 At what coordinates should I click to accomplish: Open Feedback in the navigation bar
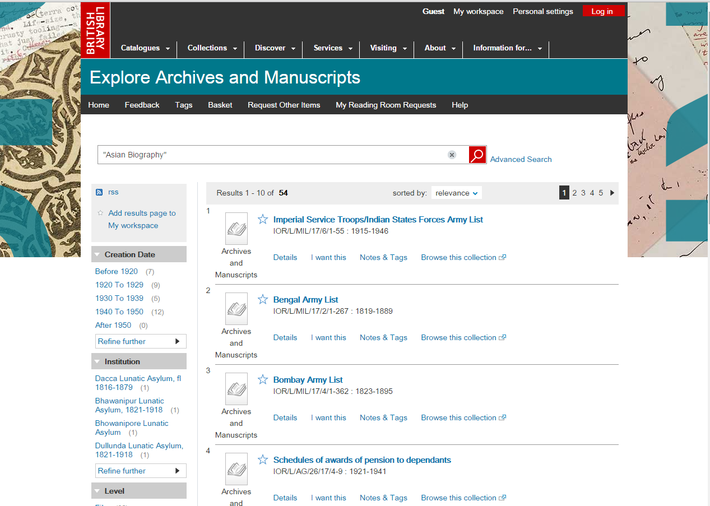pos(142,105)
